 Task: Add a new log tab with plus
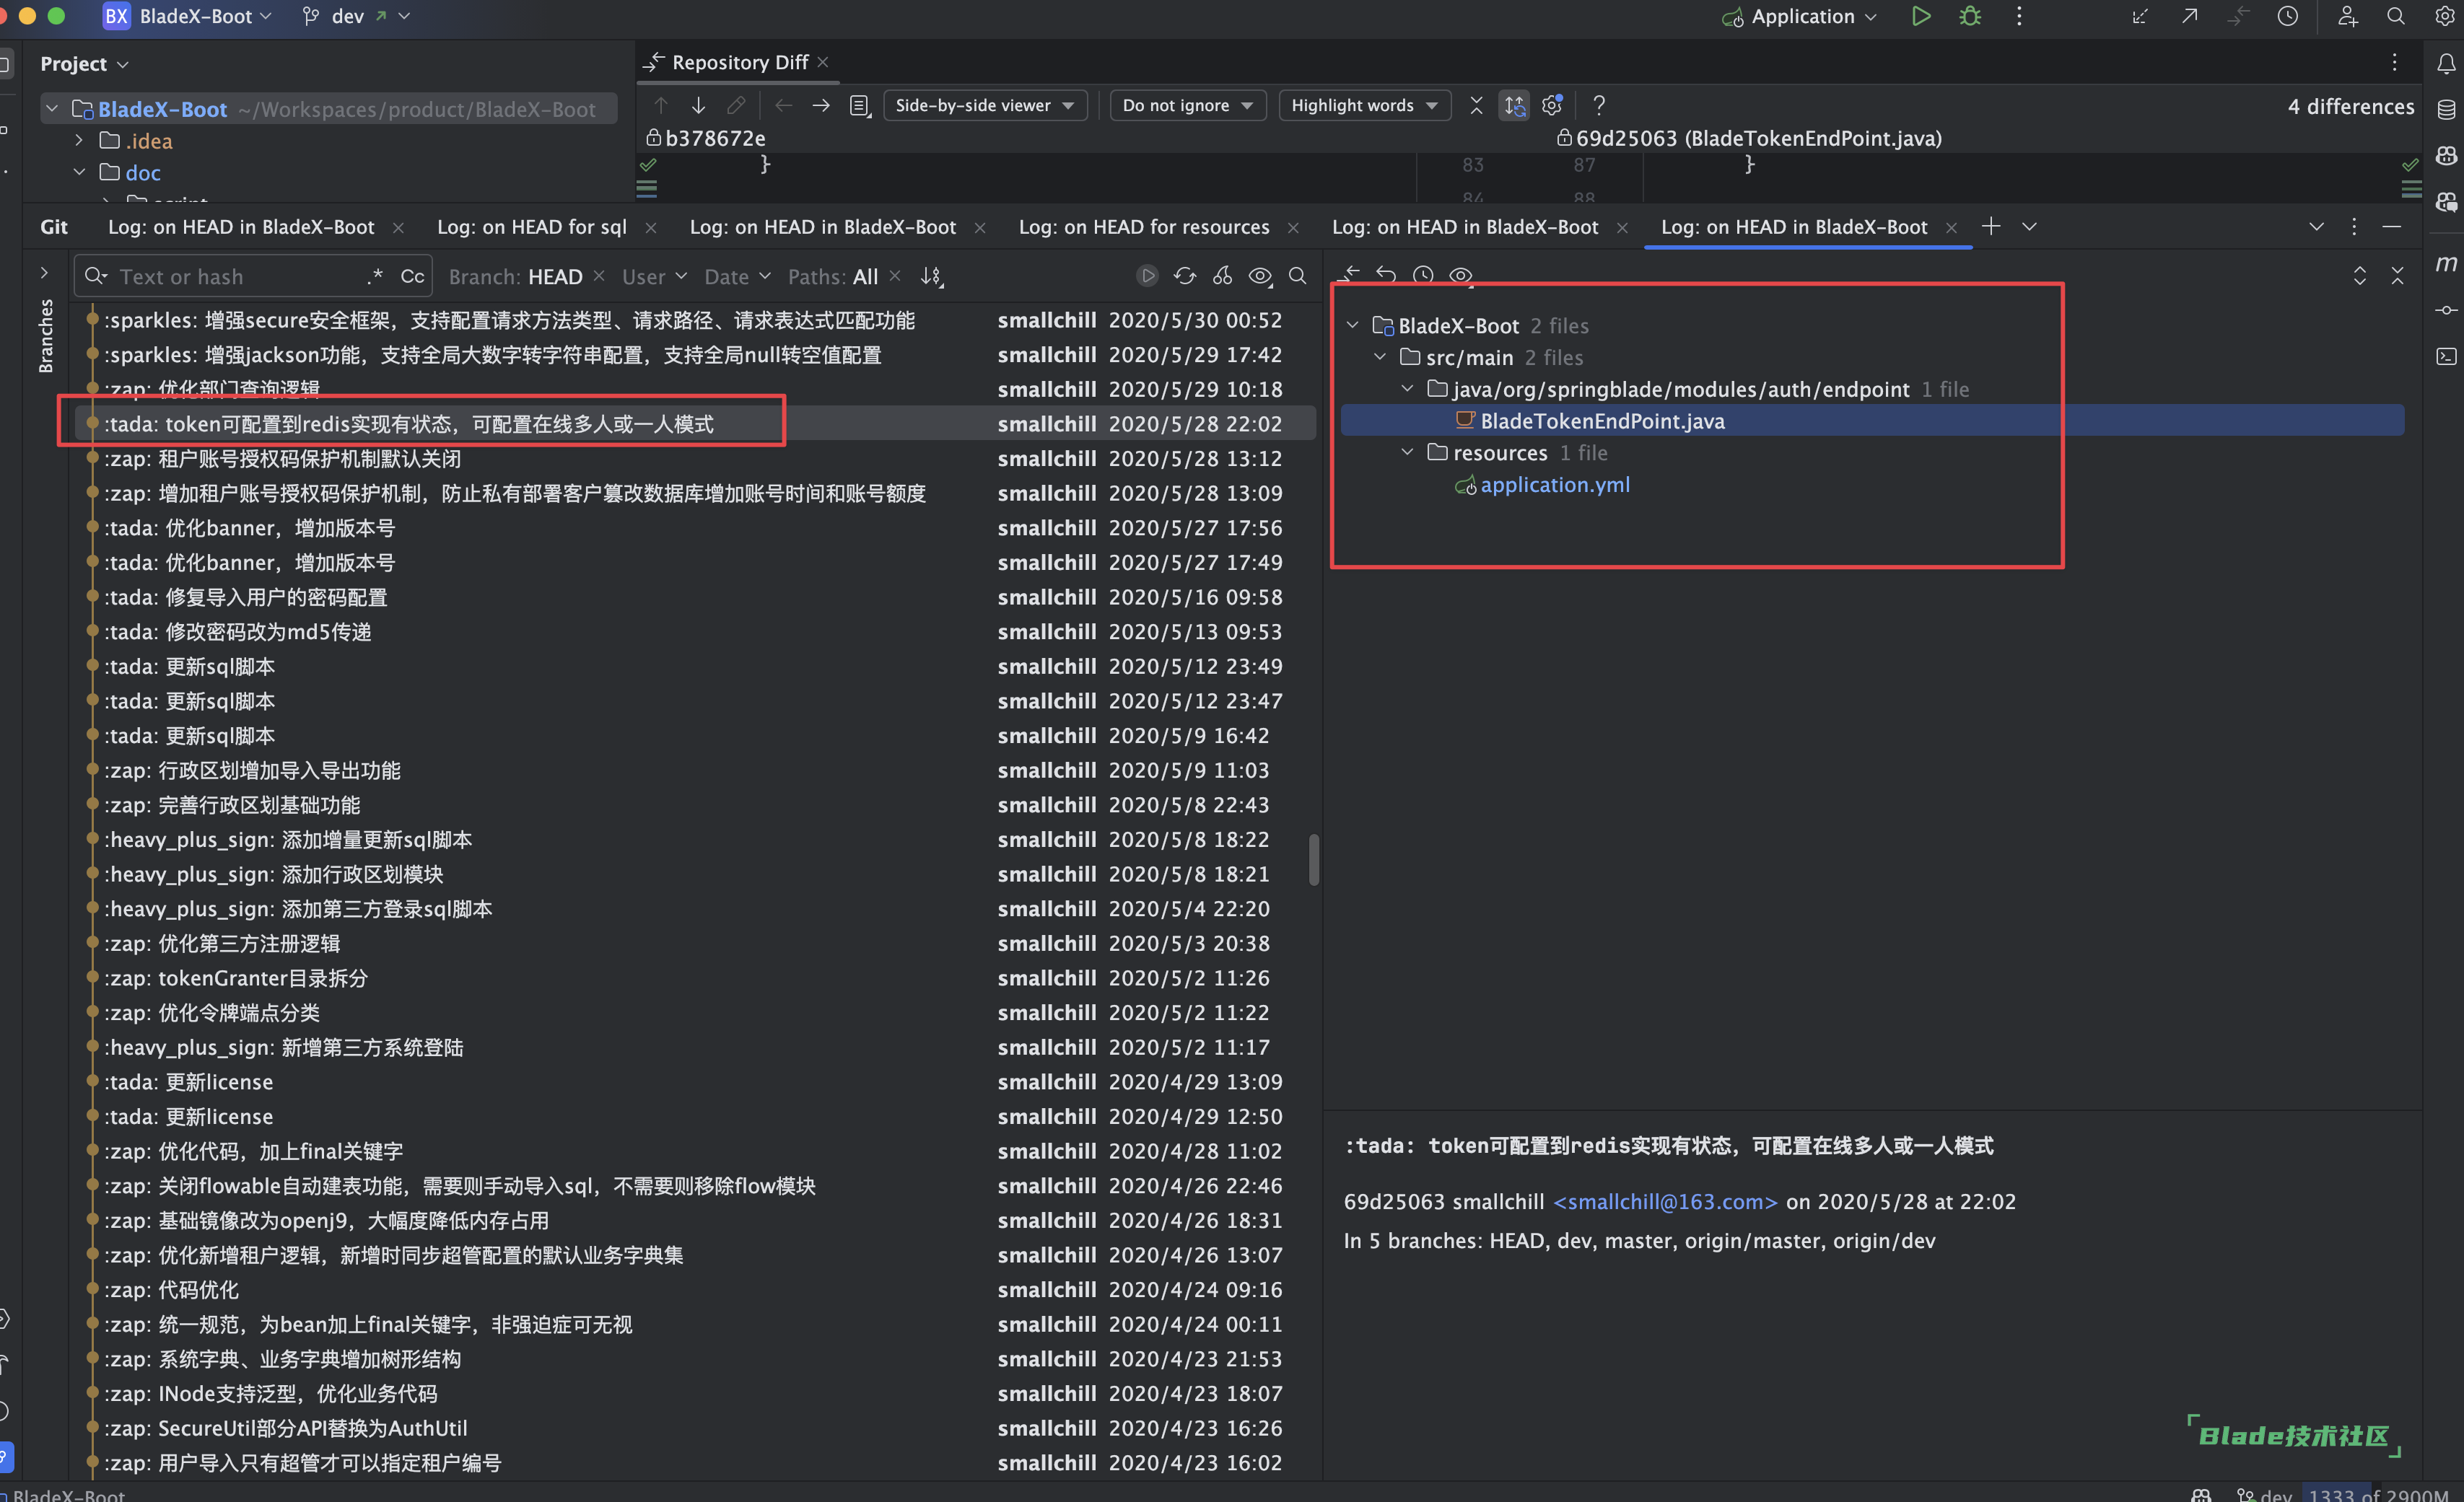pyautogui.click(x=1991, y=227)
